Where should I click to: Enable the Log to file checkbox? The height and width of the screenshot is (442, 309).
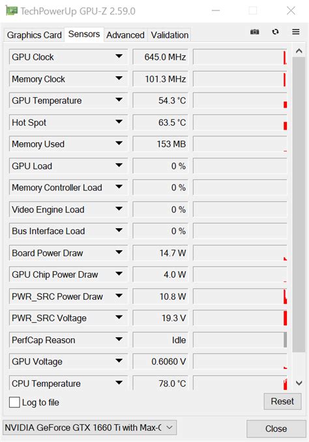[14, 402]
